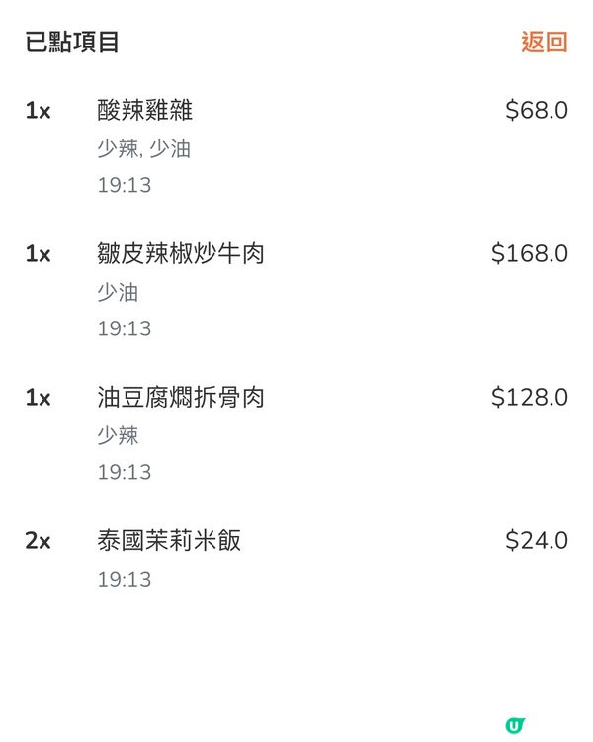Click the 皺皮辣椒炒牛肉 item
Screen dimensions: 593x742
click(x=181, y=253)
